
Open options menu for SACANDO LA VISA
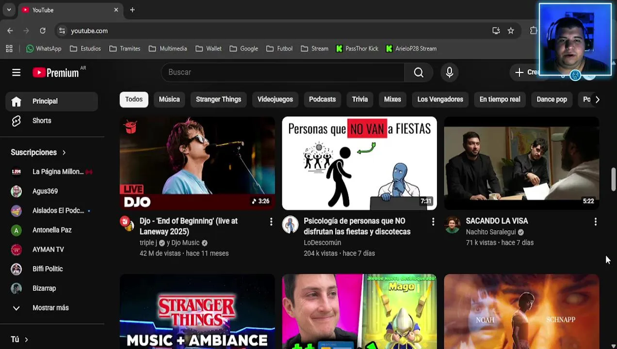click(596, 222)
